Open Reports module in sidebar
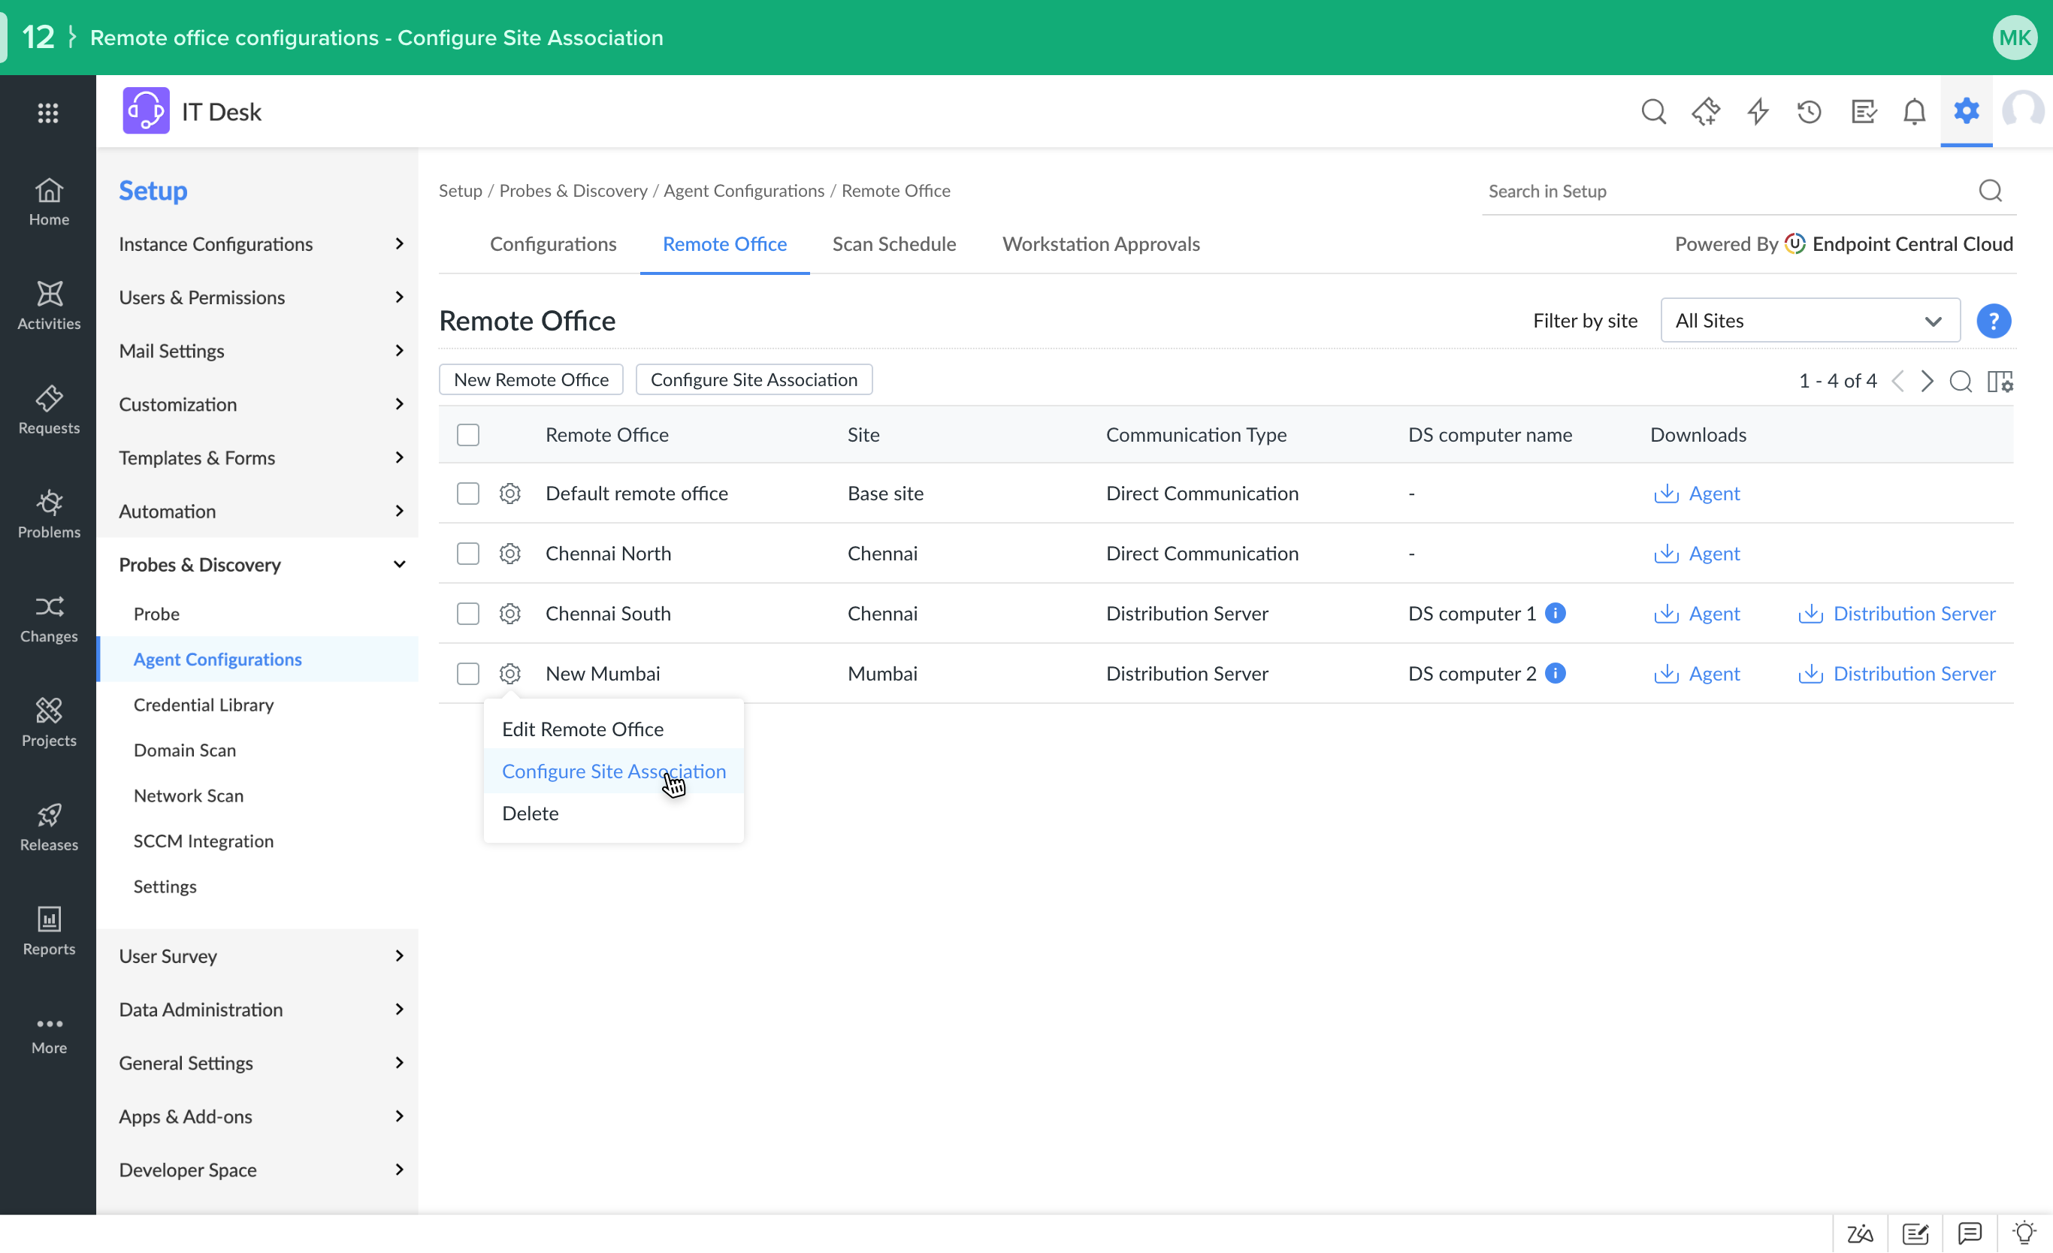The height and width of the screenshot is (1253, 2053). [x=48, y=931]
